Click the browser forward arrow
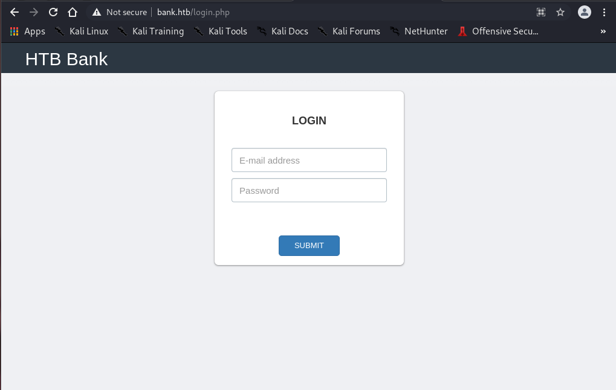The height and width of the screenshot is (390, 616). pos(34,12)
